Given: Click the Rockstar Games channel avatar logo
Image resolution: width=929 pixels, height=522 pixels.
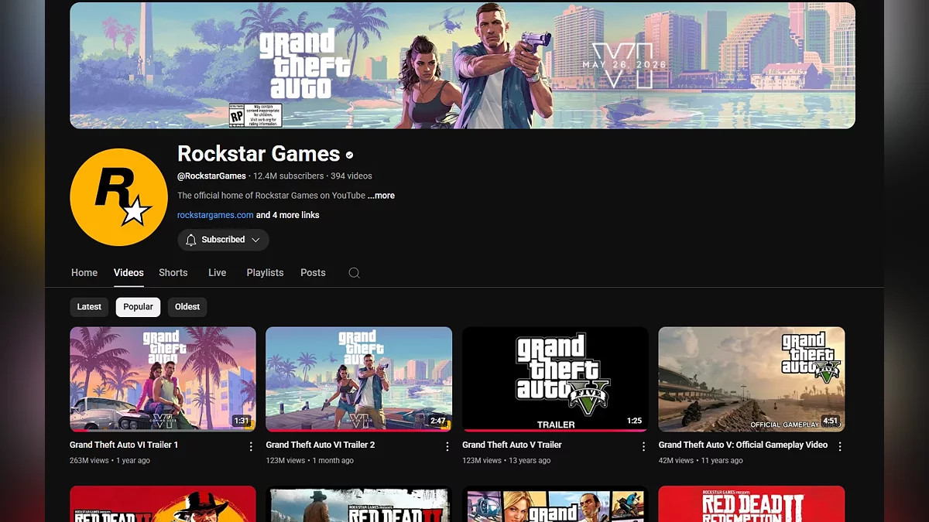Looking at the screenshot, I should tap(118, 197).
